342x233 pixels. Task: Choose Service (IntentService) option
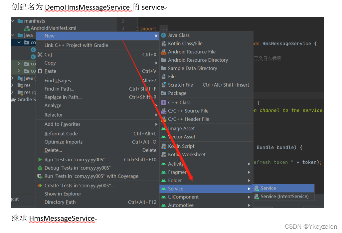(x=283, y=196)
